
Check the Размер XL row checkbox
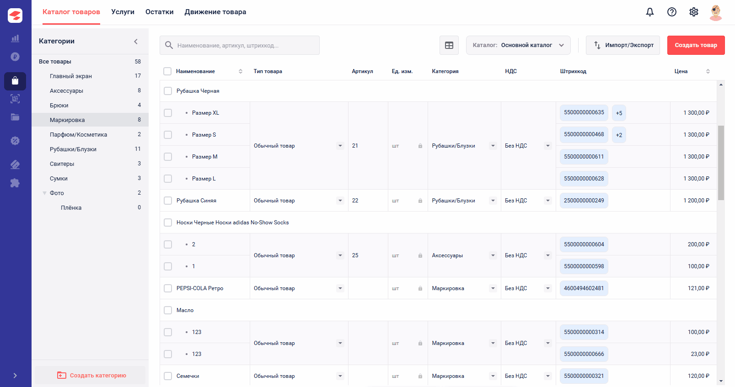[x=168, y=113]
